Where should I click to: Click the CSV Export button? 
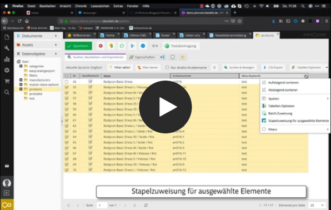273,67
